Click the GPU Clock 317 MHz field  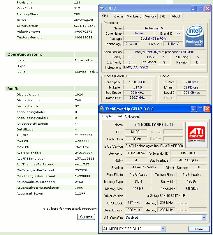pos(134,203)
